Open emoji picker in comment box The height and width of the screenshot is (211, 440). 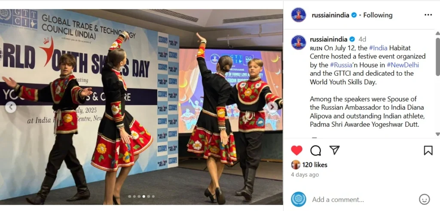(424, 199)
